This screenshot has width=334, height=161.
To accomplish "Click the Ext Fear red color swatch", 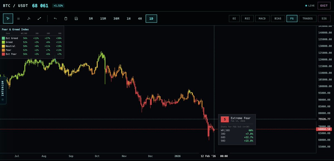I will pyautogui.click(x=3, y=54).
